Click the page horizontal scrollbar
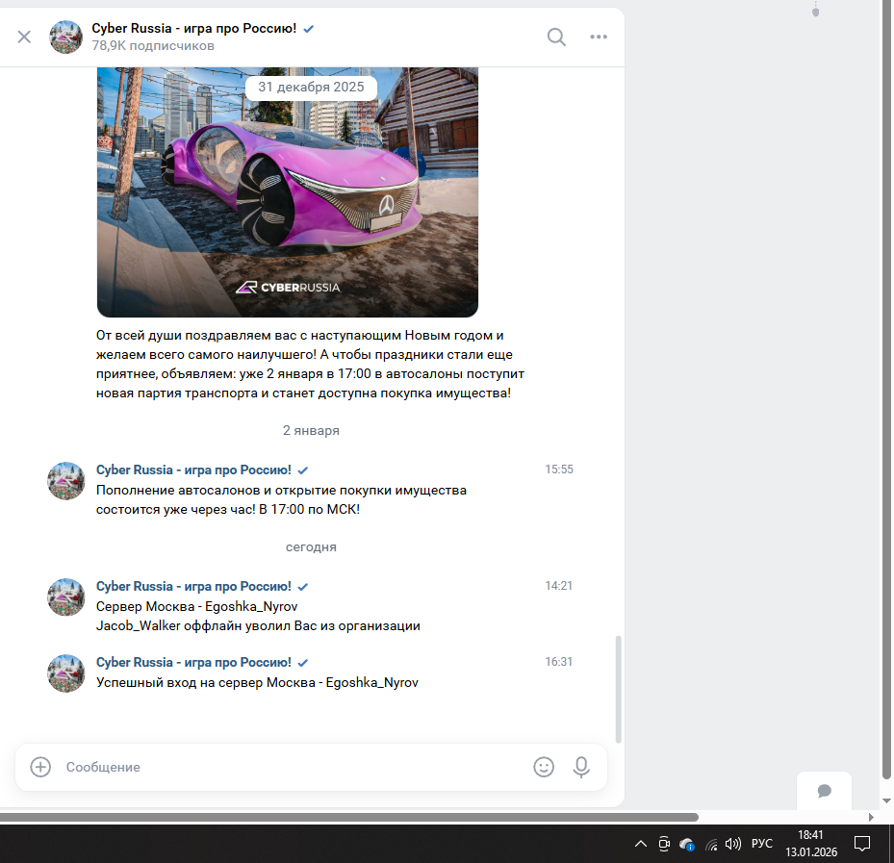Viewport: 894px width, 863px height. point(349,817)
